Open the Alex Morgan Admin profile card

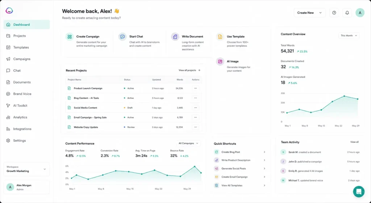click(x=26, y=187)
